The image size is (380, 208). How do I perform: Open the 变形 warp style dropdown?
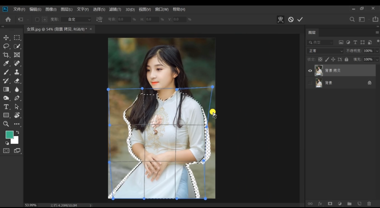[76, 19]
